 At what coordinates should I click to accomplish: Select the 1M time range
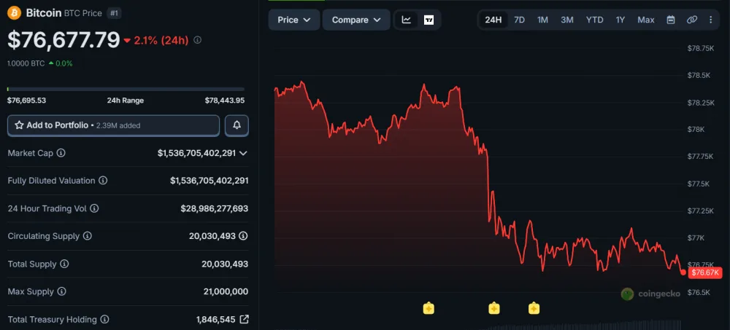(x=542, y=20)
